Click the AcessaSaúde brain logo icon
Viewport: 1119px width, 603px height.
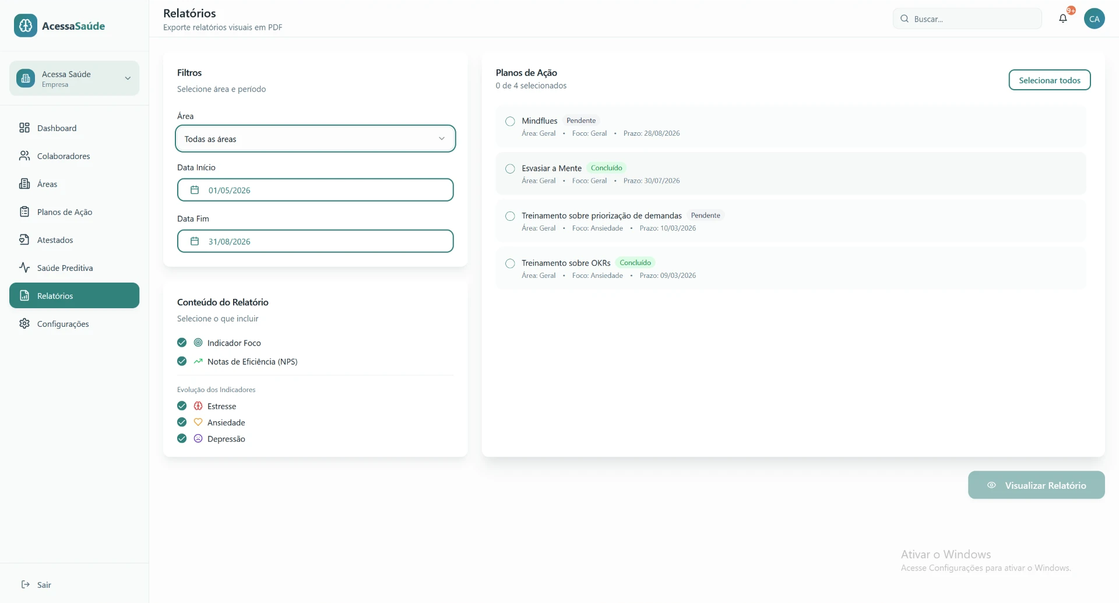pyautogui.click(x=26, y=26)
